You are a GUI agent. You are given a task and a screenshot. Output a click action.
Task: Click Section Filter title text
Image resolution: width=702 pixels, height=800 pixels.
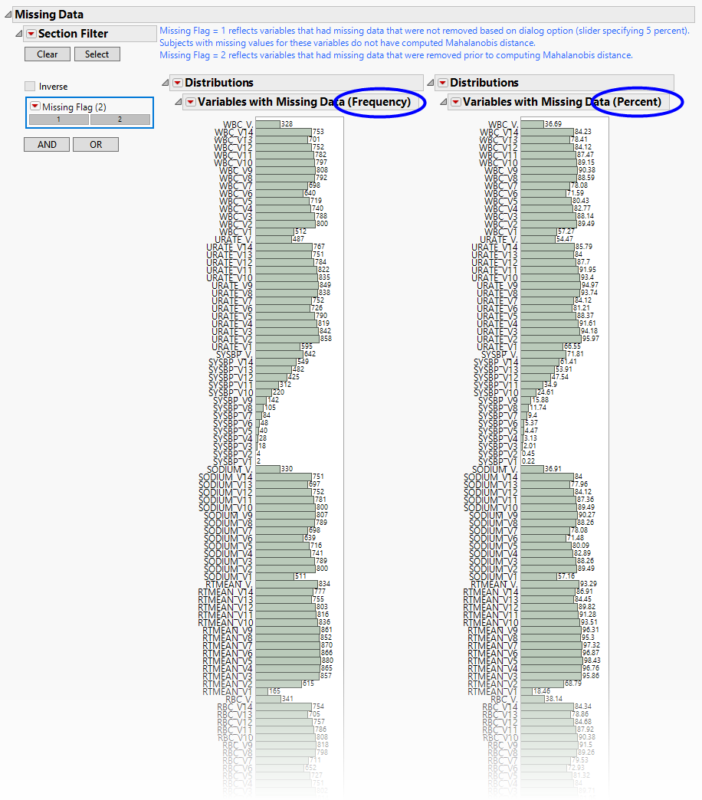[x=73, y=34]
